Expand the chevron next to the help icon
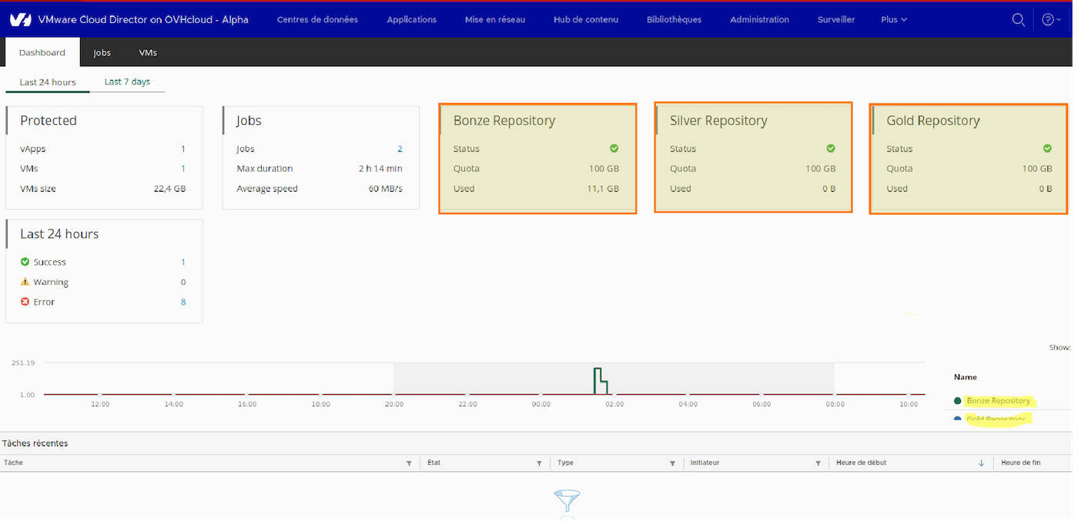This screenshot has width=1078, height=525. pyautogui.click(x=1058, y=19)
